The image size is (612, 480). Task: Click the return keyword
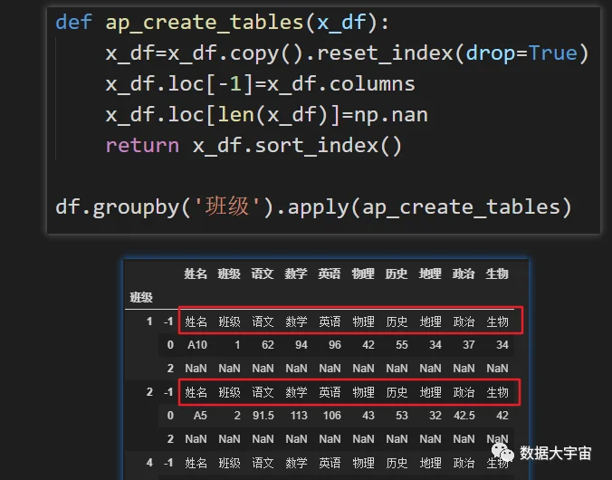click(142, 146)
